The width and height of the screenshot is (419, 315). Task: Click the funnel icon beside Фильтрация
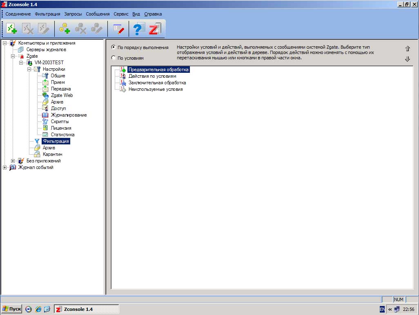point(37,141)
